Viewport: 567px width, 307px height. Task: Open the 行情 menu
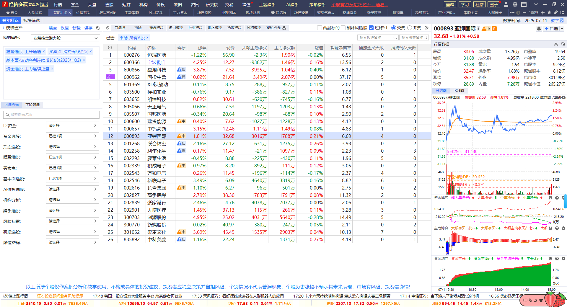(x=58, y=5)
